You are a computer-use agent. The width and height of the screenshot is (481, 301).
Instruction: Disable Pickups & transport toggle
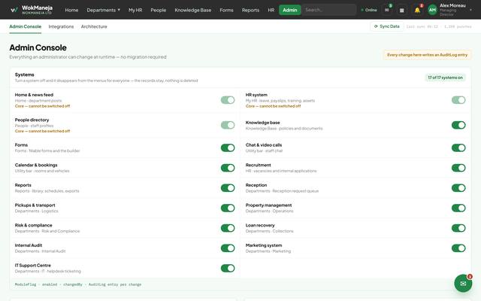pos(228,208)
